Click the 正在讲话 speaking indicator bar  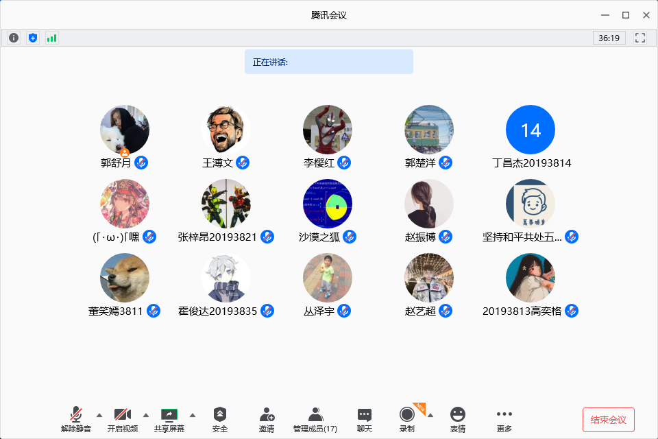(x=329, y=62)
